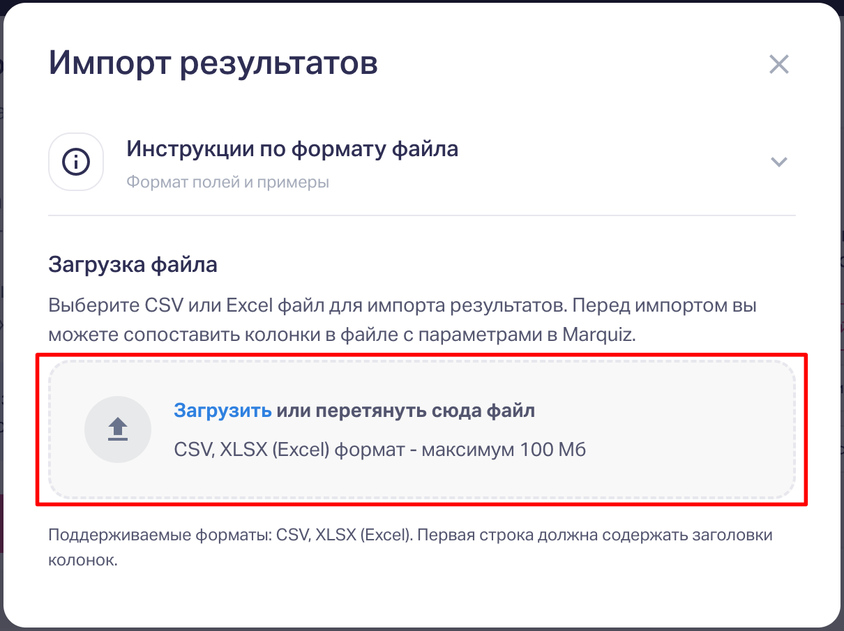The height and width of the screenshot is (631, 844).
Task: Click the word колонок in the footer
Action: click(x=82, y=561)
